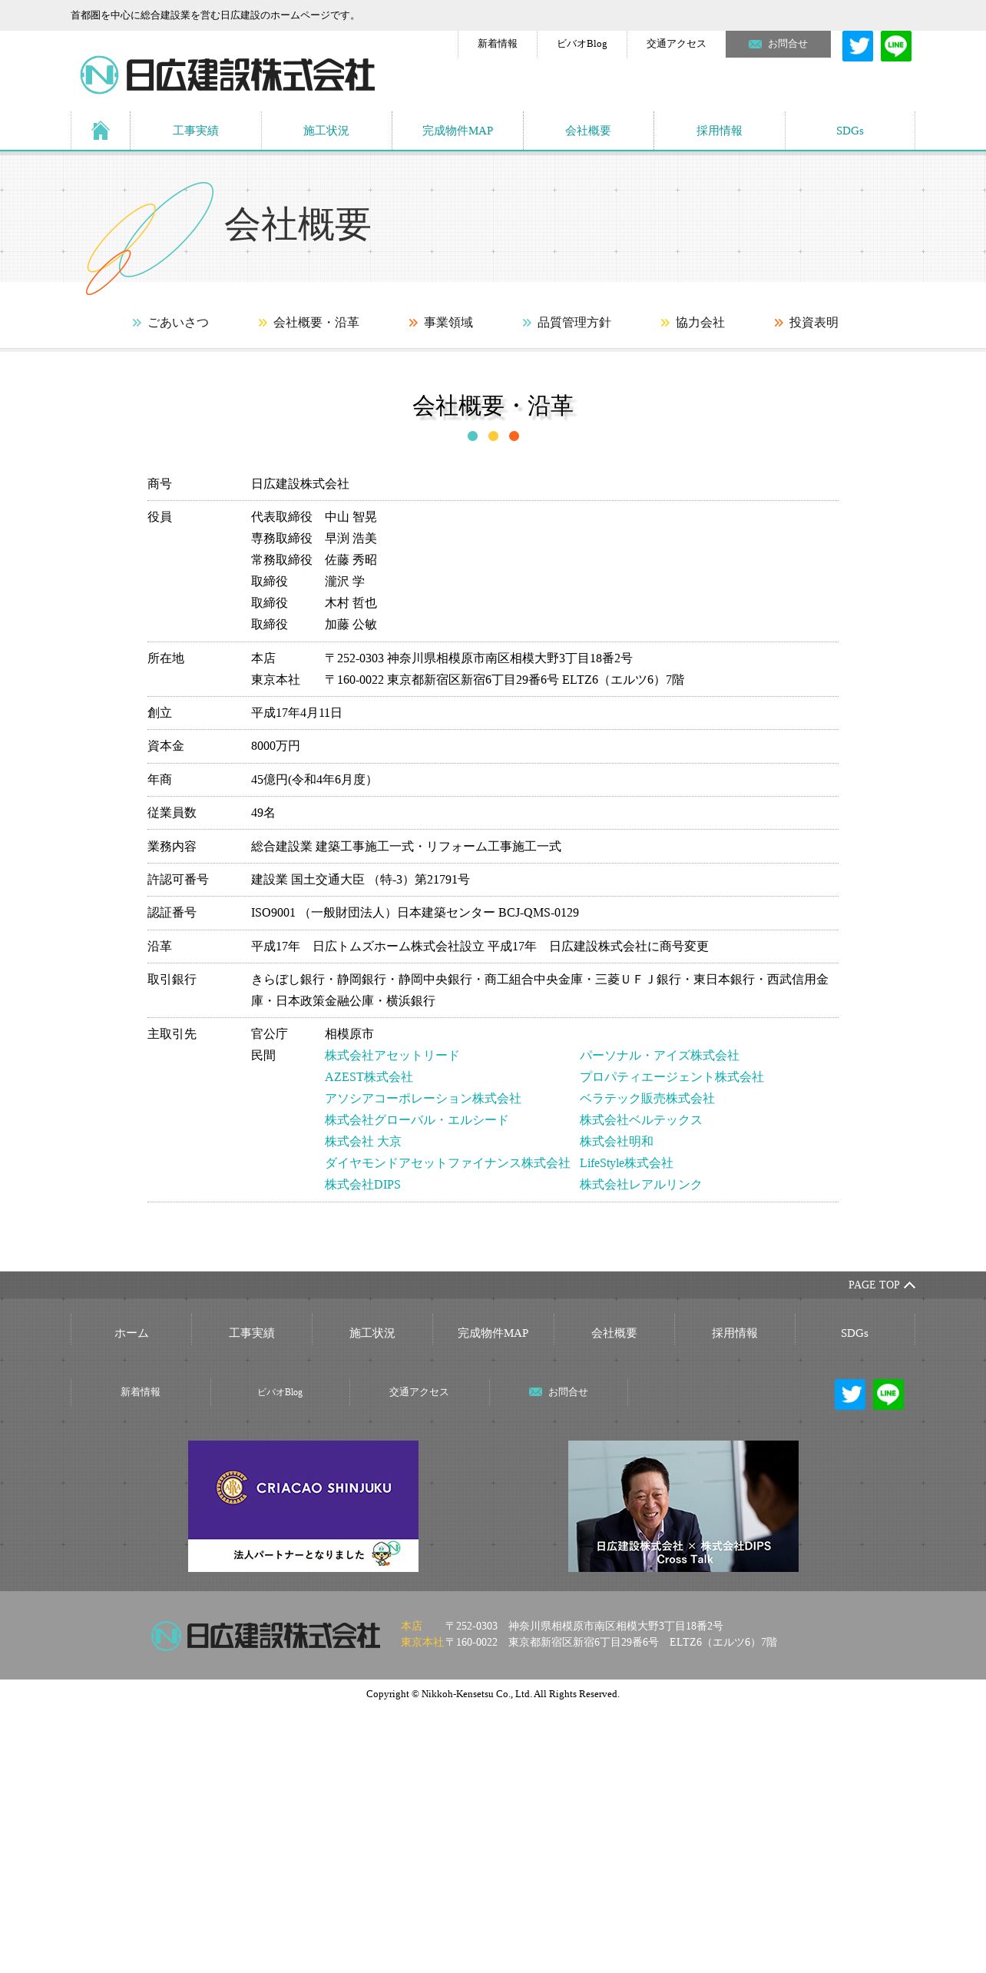Image resolution: width=986 pixels, height=1973 pixels.
Task: Open the 採用情報 main menu item
Action: (x=720, y=131)
